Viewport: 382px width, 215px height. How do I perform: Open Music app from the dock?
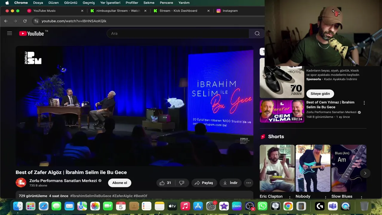(185, 206)
